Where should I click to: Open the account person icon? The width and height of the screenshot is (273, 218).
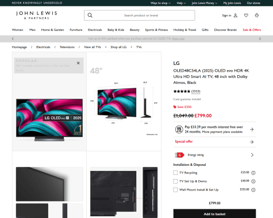tap(236, 15)
